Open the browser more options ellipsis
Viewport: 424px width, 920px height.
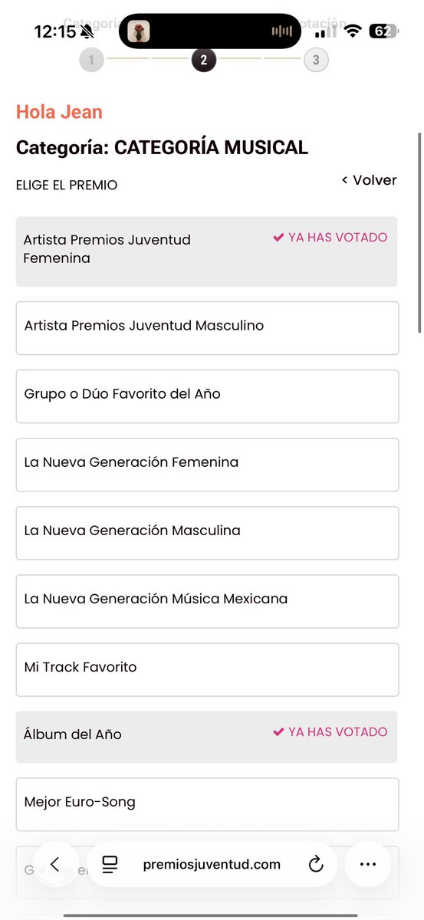tap(368, 864)
